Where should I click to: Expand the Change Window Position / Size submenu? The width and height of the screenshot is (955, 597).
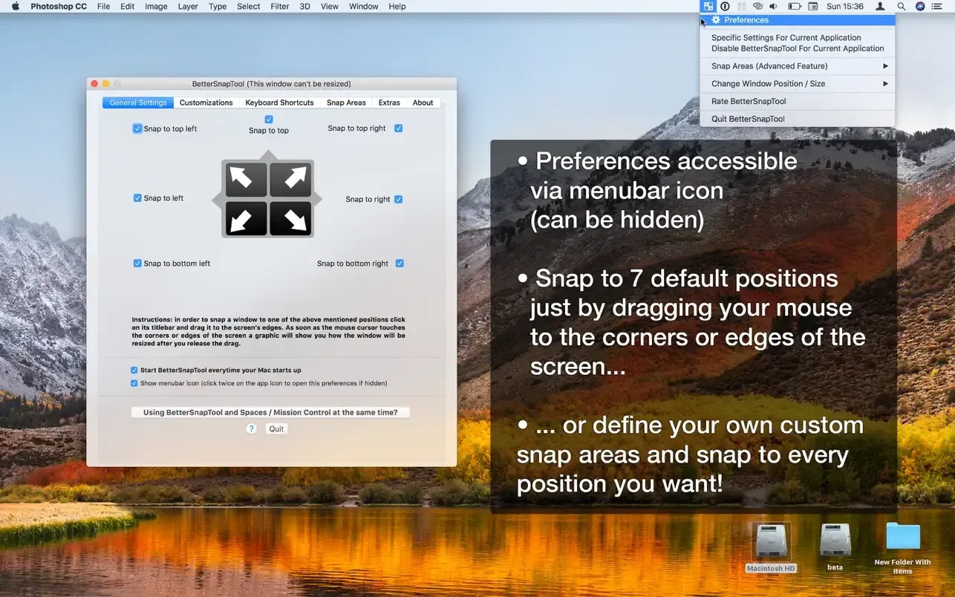tap(798, 83)
